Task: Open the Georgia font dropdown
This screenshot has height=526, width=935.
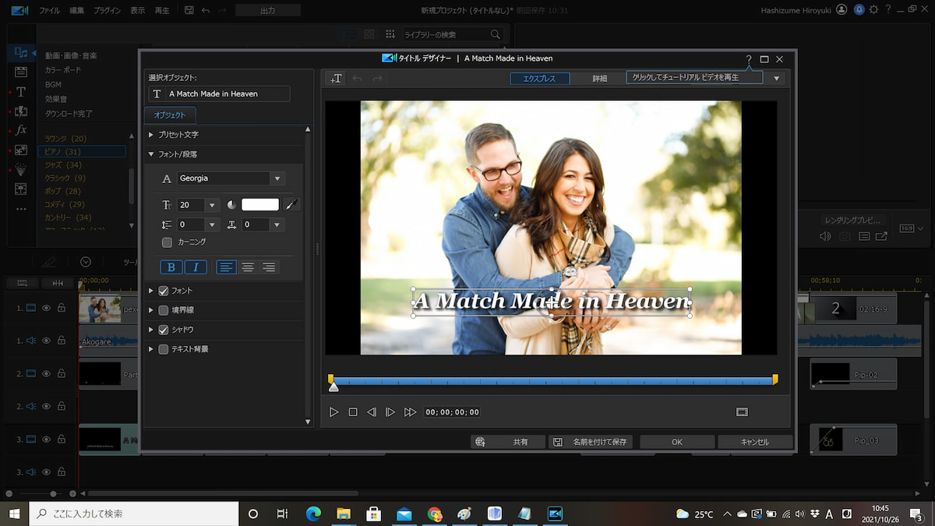Action: (277, 178)
